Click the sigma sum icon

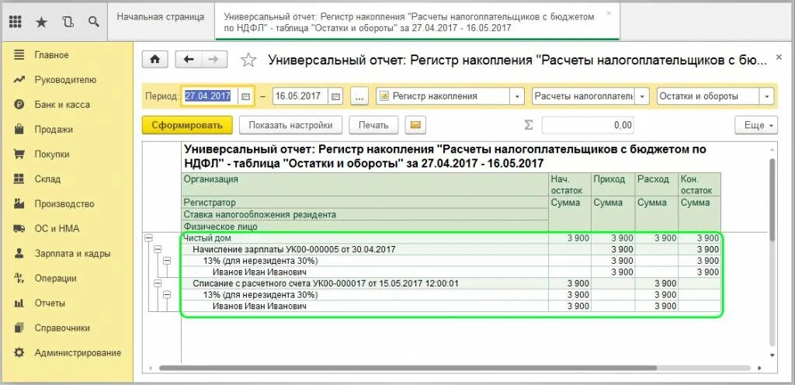tap(528, 125)
